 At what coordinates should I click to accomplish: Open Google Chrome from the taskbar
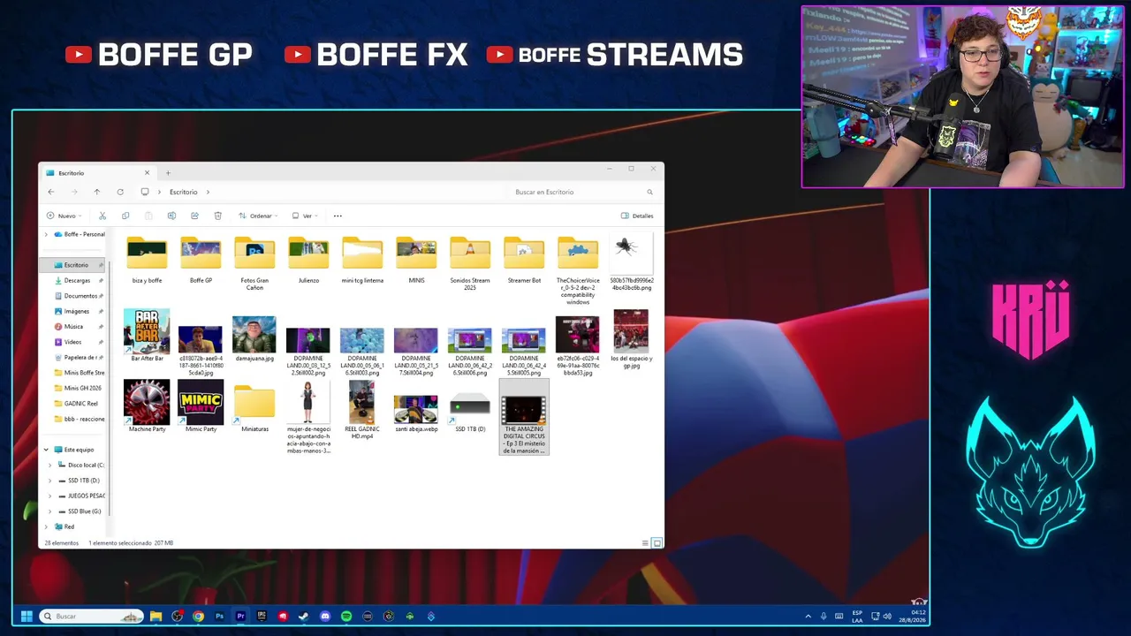(198, 617)
